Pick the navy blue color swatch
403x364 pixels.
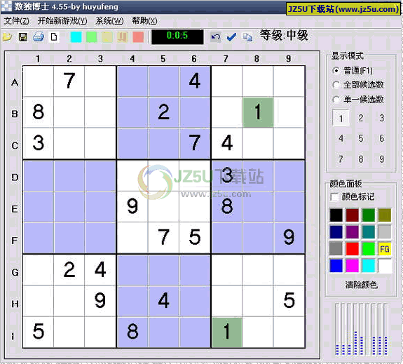pos(336,232)
